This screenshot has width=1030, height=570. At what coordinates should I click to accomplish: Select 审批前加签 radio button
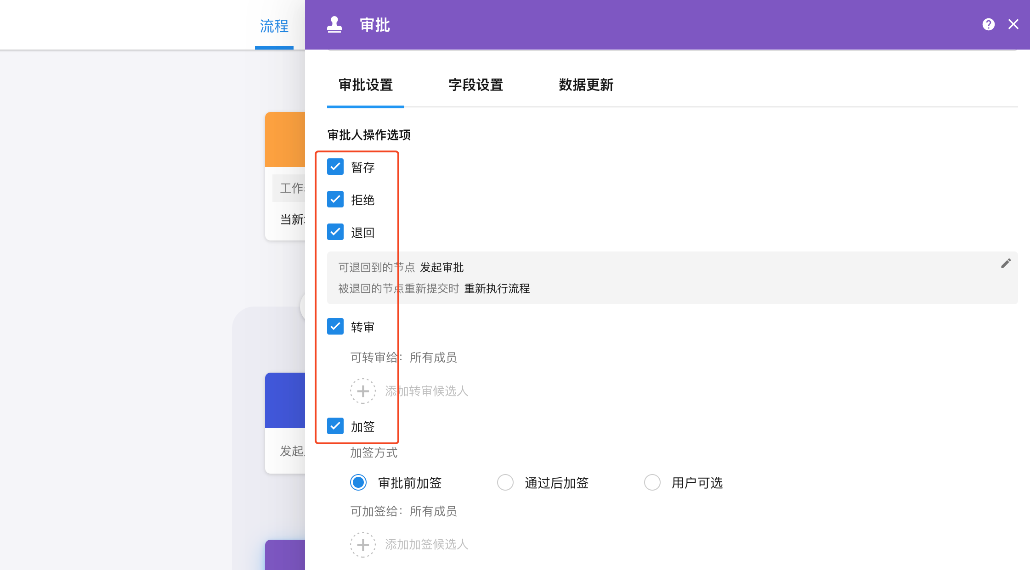click(x=358, y=483)
